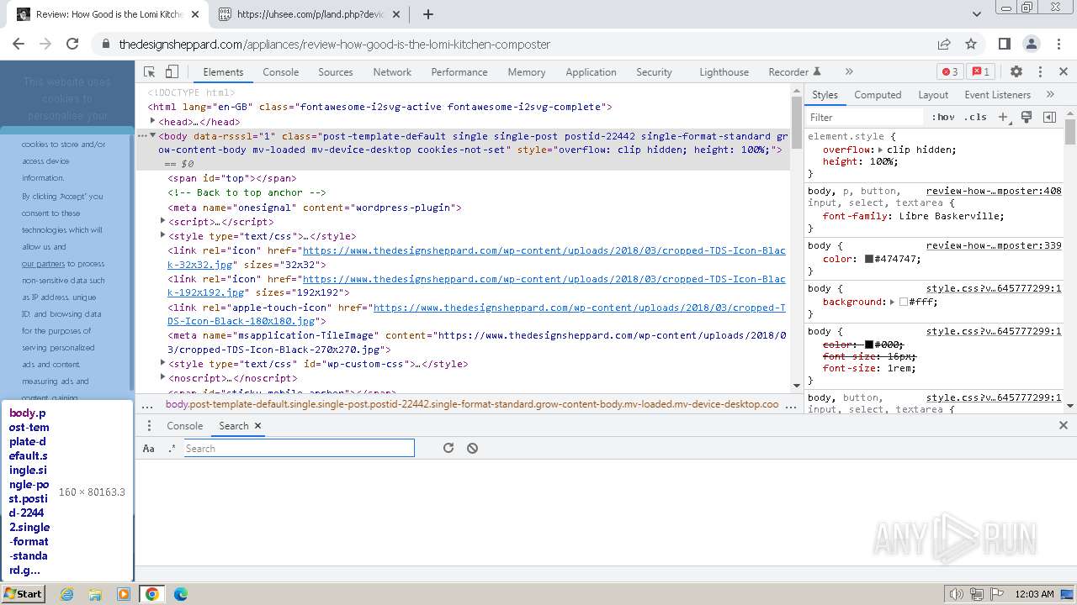Toggle match case Aa button

(149, 449)
